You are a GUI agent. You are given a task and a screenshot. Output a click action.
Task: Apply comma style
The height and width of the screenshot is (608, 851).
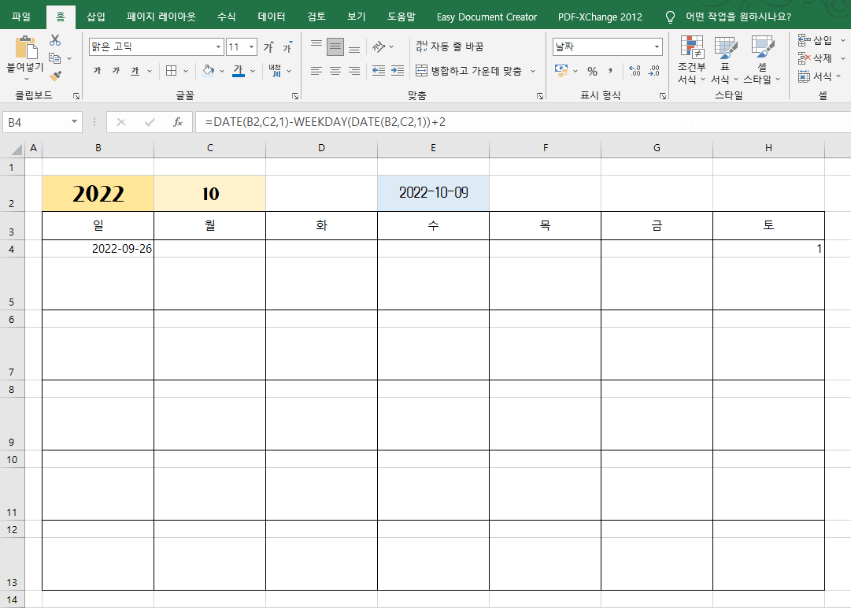pyautogui.click(x=611, y=71)
